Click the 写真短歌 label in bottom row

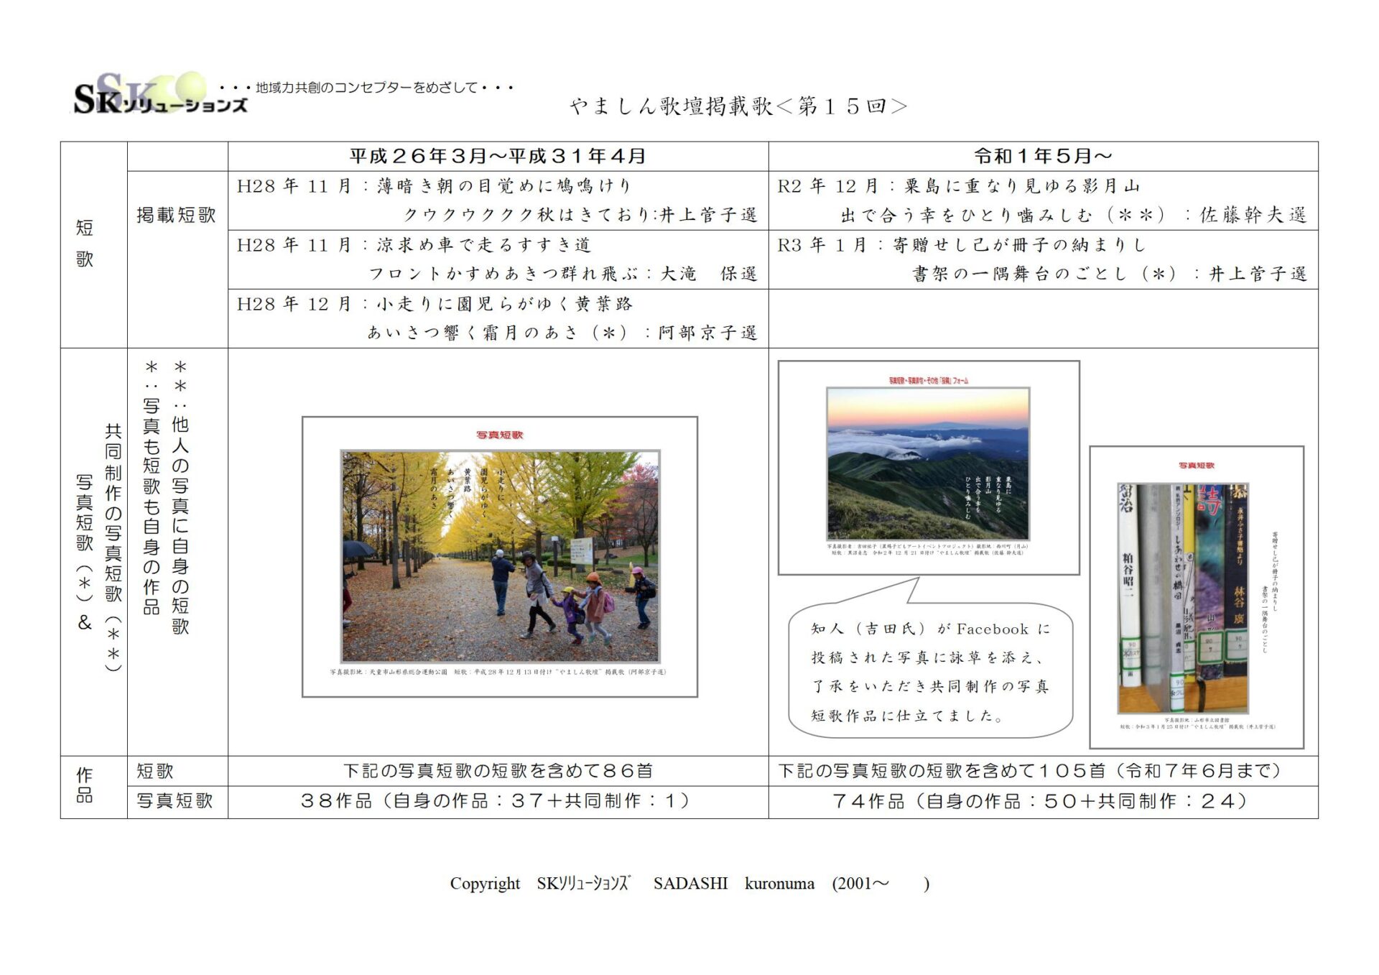175,801
